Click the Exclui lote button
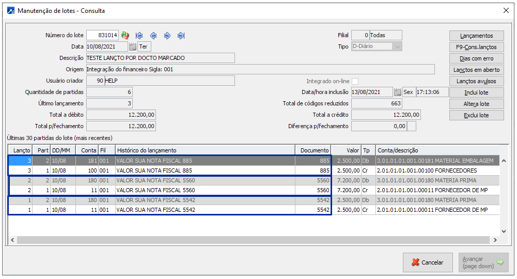 (476, 115)
